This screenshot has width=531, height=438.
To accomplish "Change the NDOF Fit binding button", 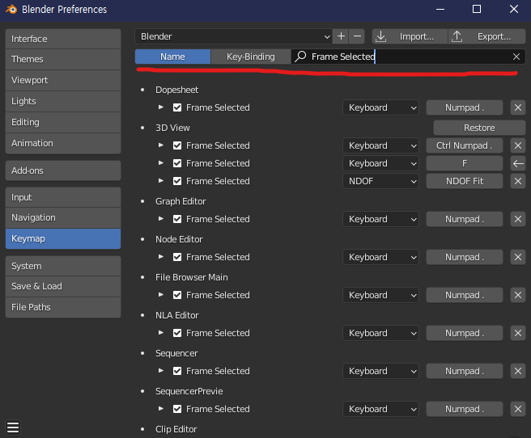I will click(x=465, y=181).
